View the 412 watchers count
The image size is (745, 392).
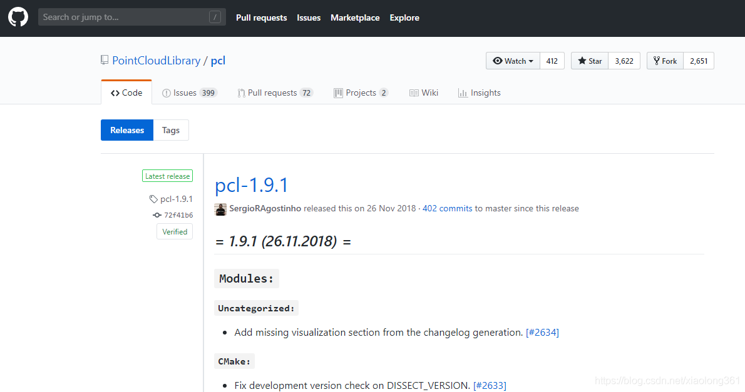pos(552,61)
